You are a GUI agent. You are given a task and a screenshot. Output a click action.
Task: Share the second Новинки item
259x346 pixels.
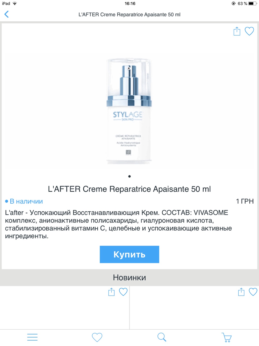tap(241, 292)
